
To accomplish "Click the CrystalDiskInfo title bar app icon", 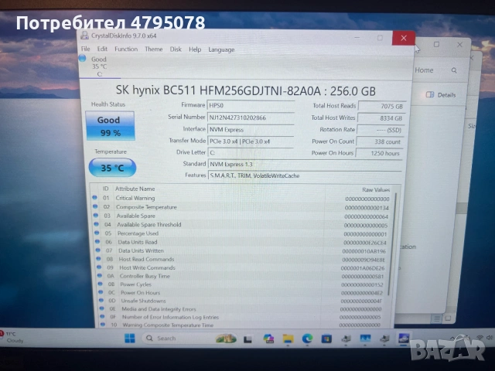I will coord(84,36).
